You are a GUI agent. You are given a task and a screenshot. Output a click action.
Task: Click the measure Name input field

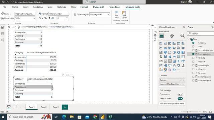(x=25, y=14)
